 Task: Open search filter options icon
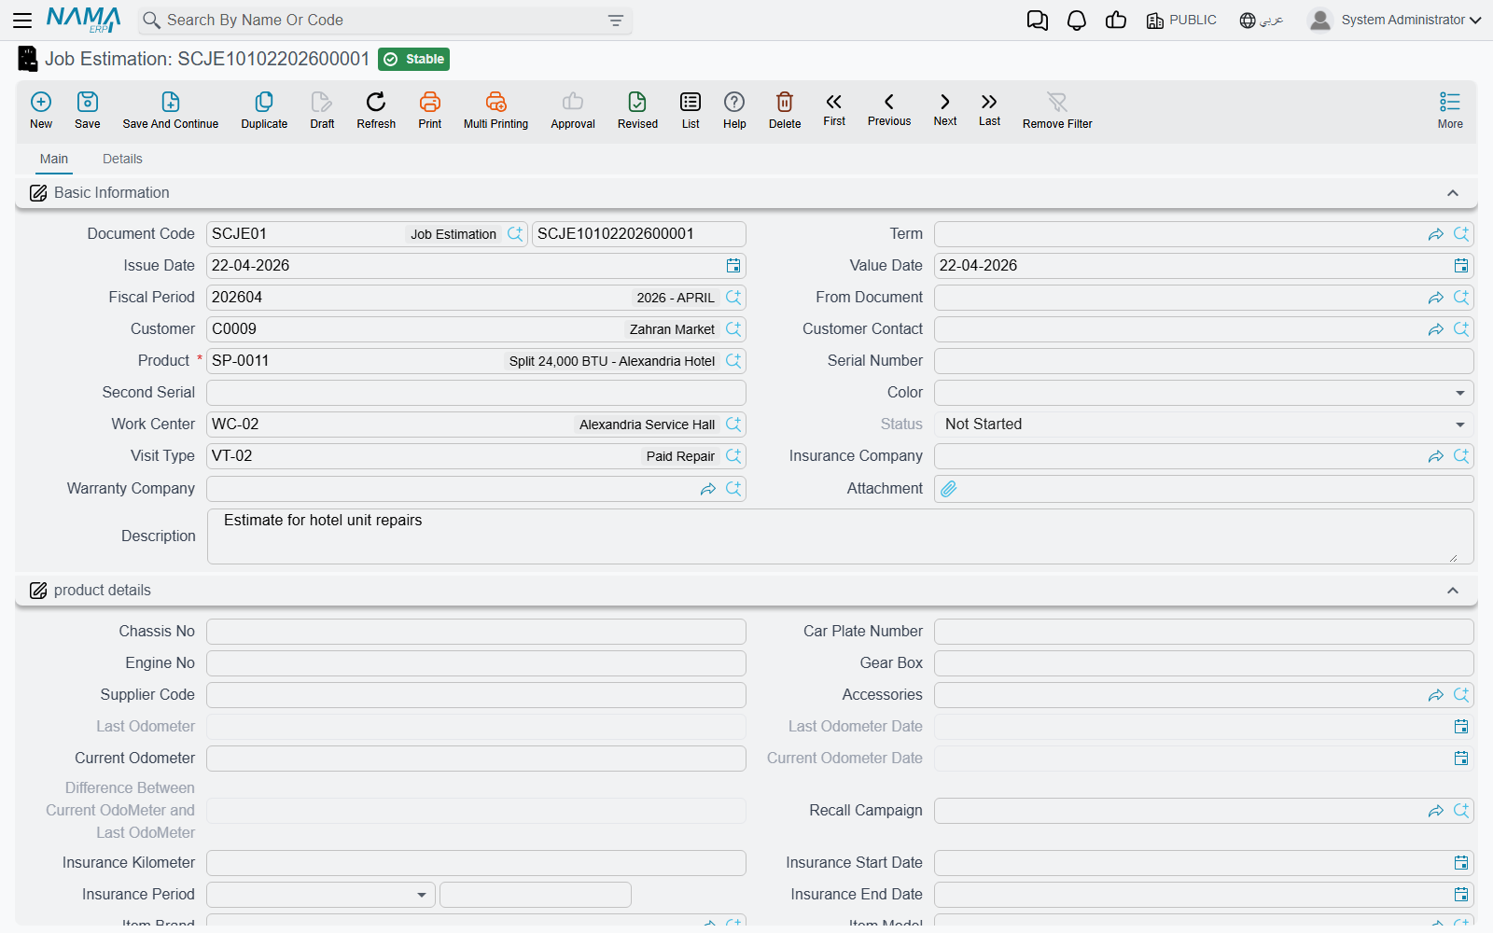pos(616,21)
